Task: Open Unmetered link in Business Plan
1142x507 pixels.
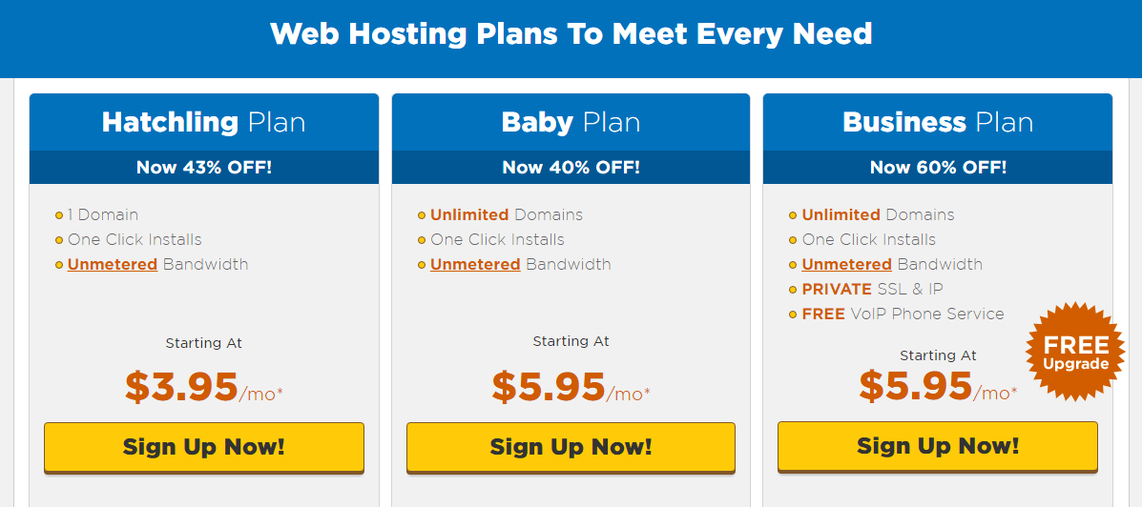Action: click(x=846, y=264)
